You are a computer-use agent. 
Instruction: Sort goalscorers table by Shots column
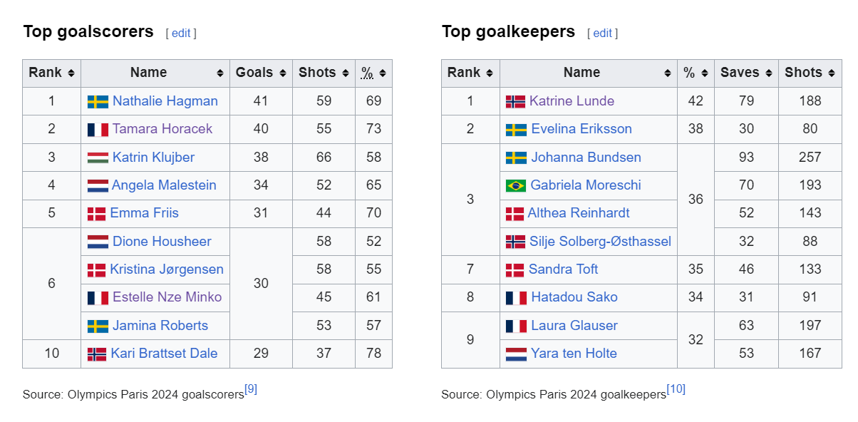coord(324,73)
